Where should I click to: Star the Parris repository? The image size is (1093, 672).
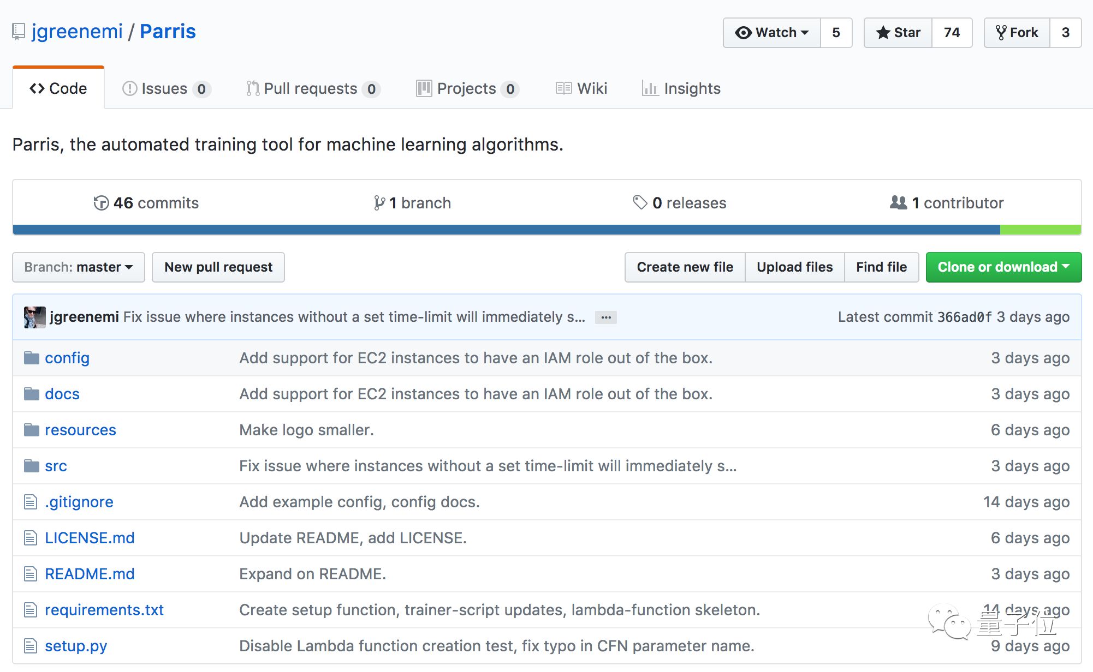(898, 33)
